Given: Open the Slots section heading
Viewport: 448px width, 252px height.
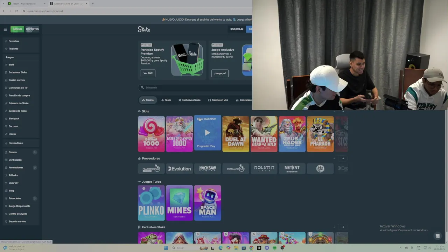Looking at the screenshot, I should (x=145, y=111).
